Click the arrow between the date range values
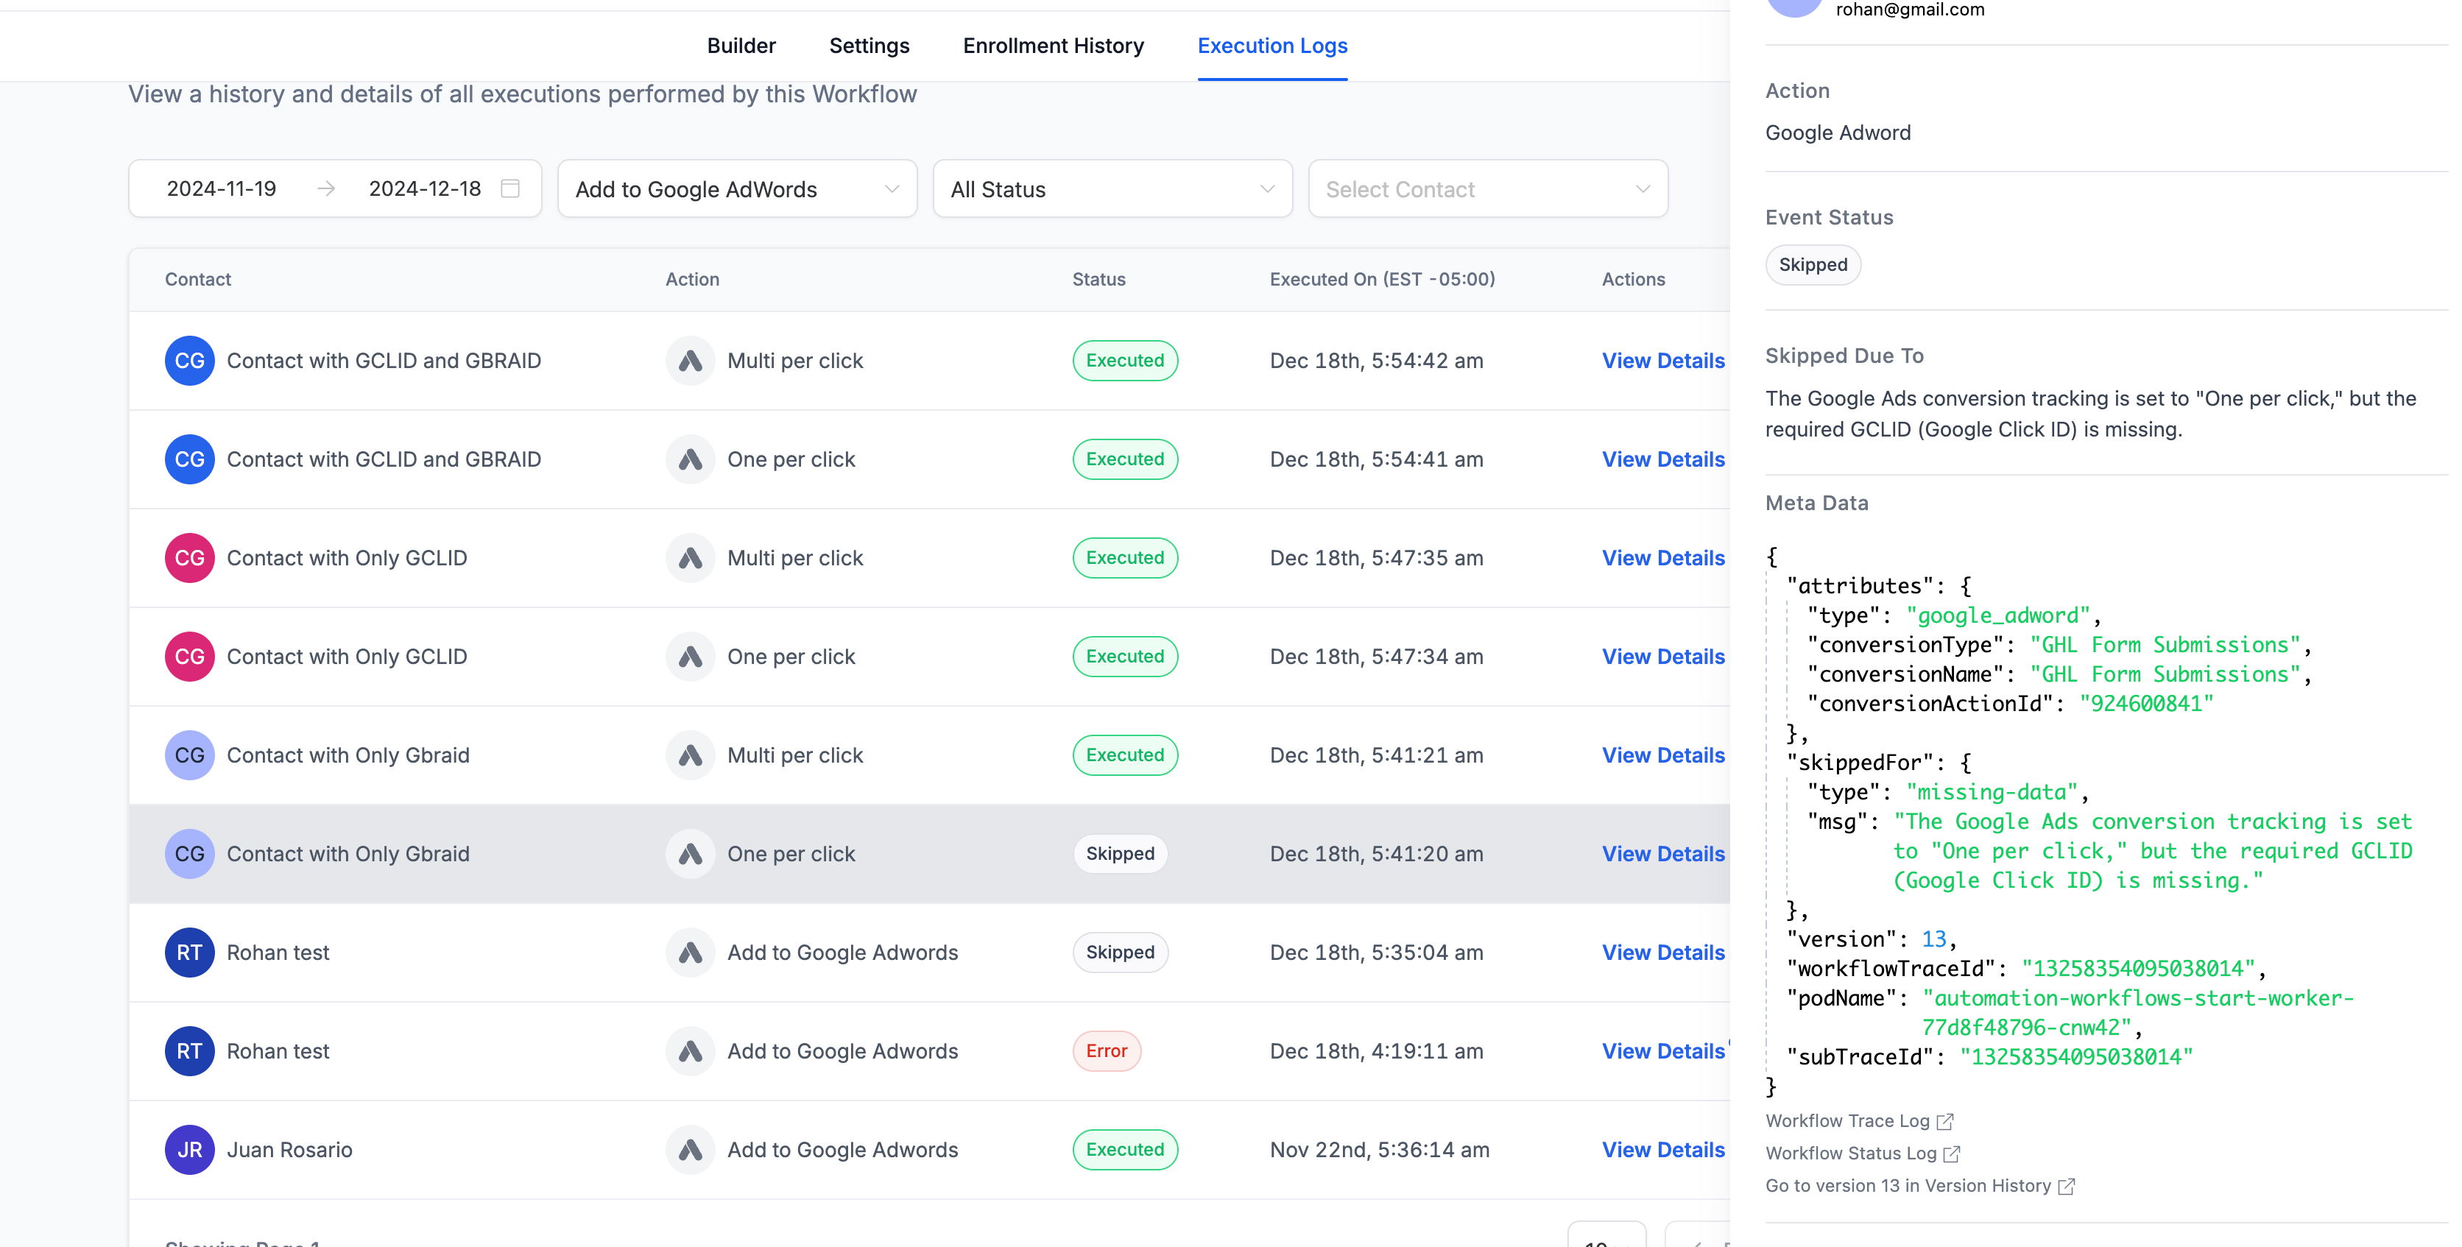 point(326,188)
